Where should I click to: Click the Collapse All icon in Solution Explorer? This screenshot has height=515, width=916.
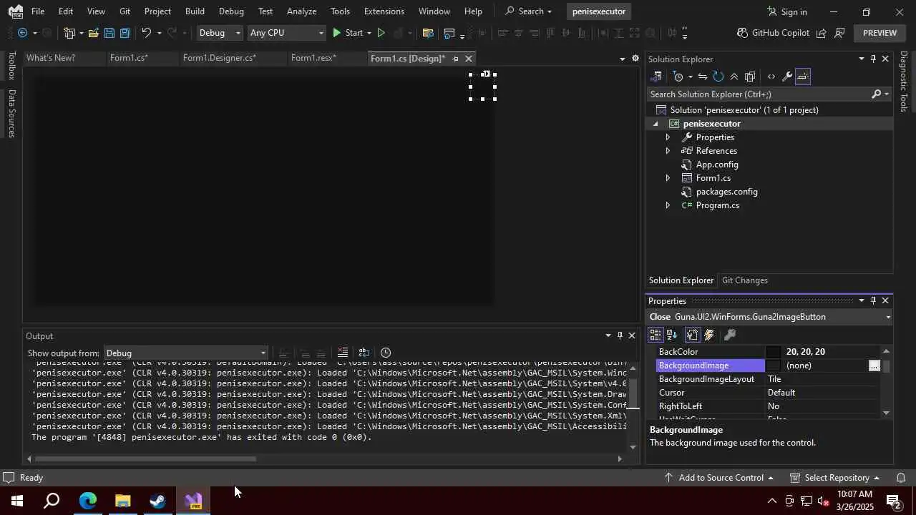[734, 77]
